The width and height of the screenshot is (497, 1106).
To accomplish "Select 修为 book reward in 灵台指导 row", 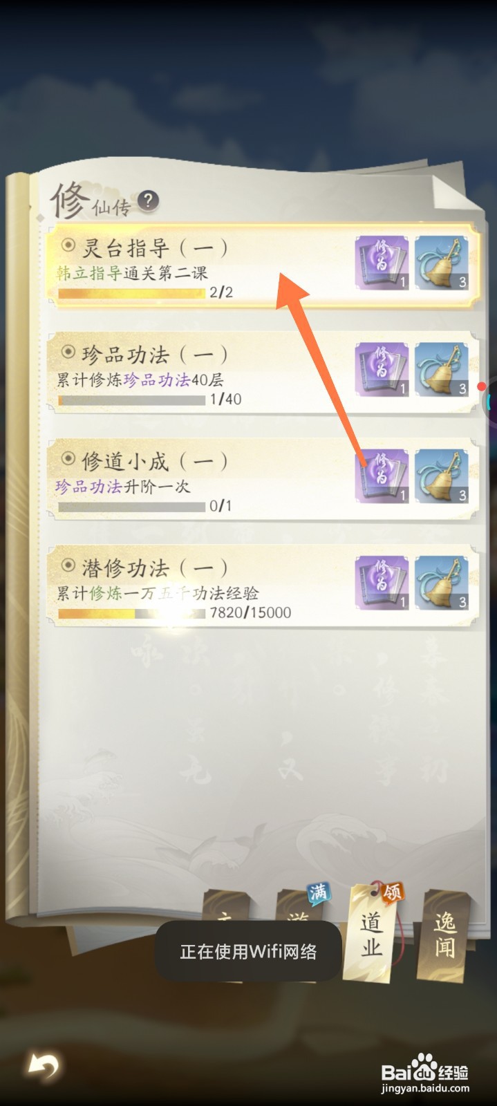I will [382, 263].
